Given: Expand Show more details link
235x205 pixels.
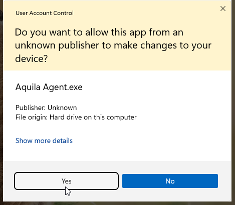Looking at the screenshot, I should tap(44, 140).
